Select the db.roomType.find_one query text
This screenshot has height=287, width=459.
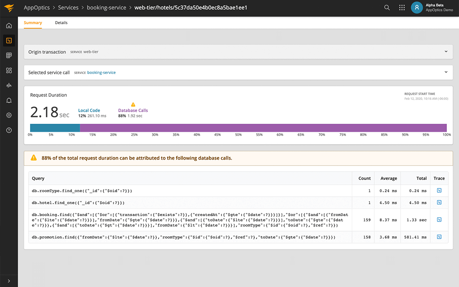pos(82,191)
